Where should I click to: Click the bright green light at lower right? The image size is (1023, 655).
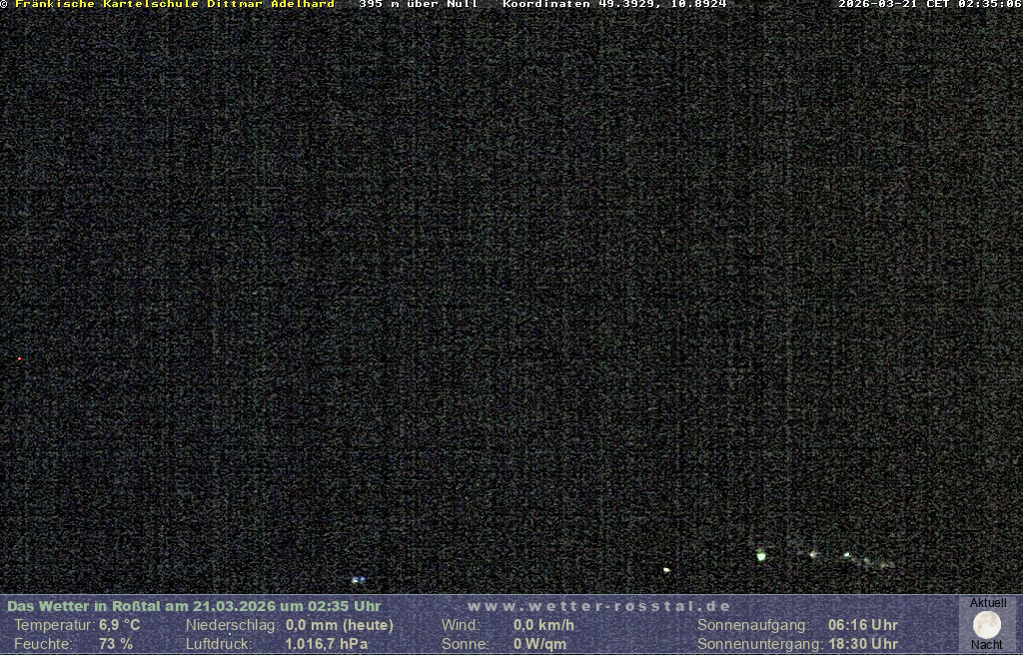tap(761, 555)
